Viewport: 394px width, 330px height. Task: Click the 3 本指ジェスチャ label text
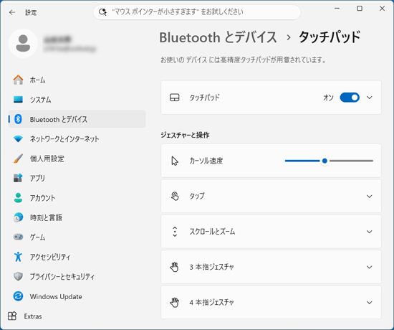click(x=211, y=267)
